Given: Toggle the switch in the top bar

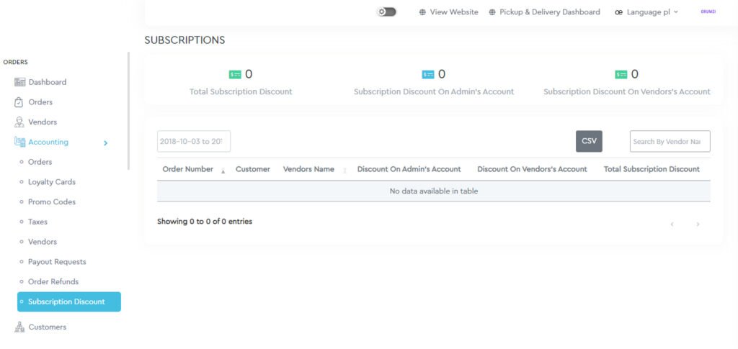Looking at the screenshot, I should 387,12.
